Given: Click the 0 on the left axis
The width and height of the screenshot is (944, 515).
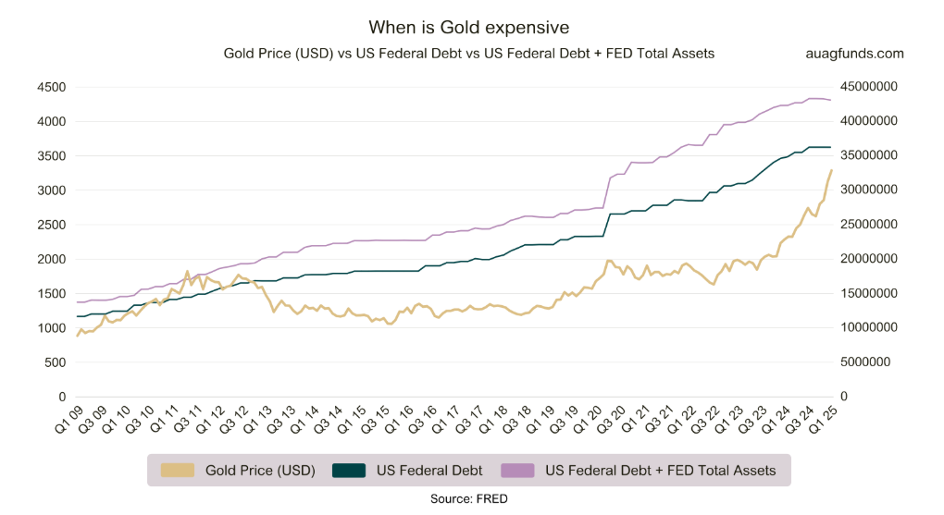Looking at the screenshot, I should (x=61, y=397).
